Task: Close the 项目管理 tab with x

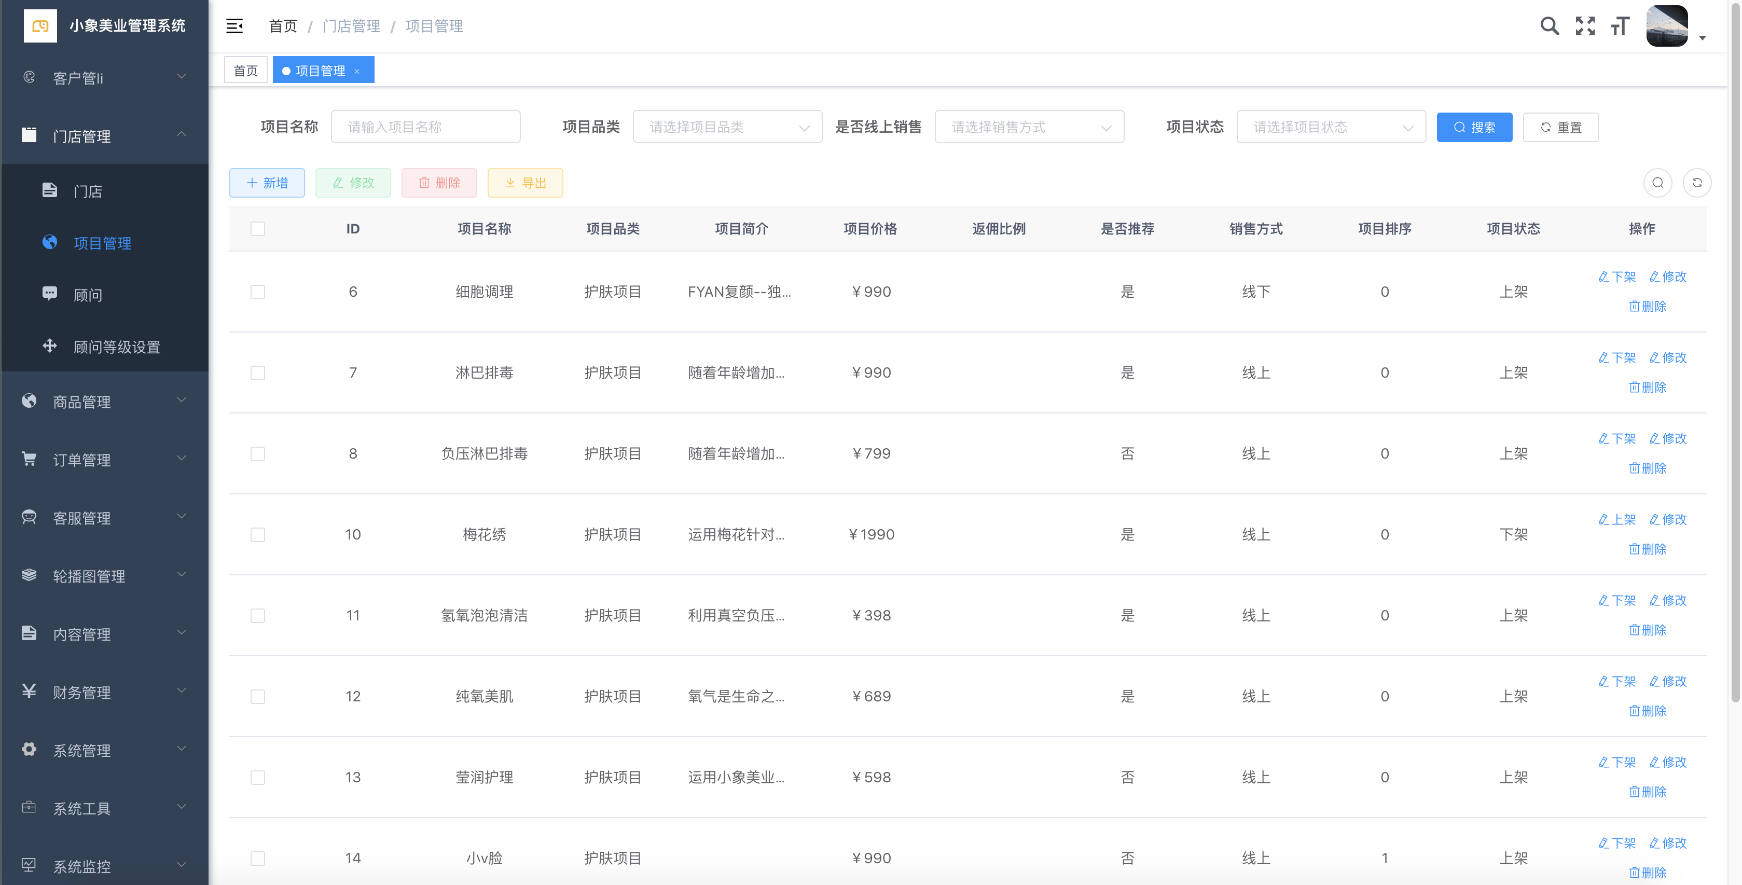Action: (x=357, y=71)
